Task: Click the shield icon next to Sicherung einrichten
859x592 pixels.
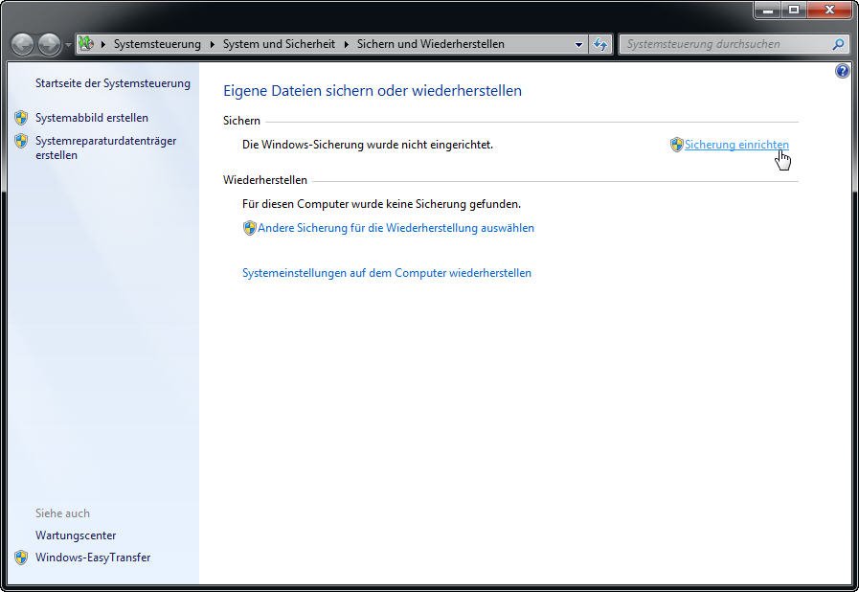Action: click(x=677, y=145)
